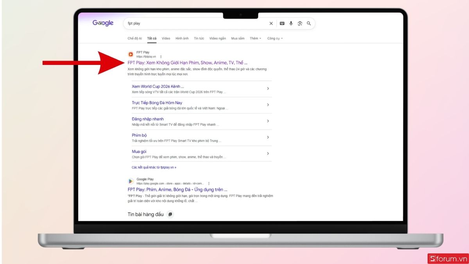Open Trực Tiếp Bóng Đá Hôm Nay sitelink

point(157,103)
